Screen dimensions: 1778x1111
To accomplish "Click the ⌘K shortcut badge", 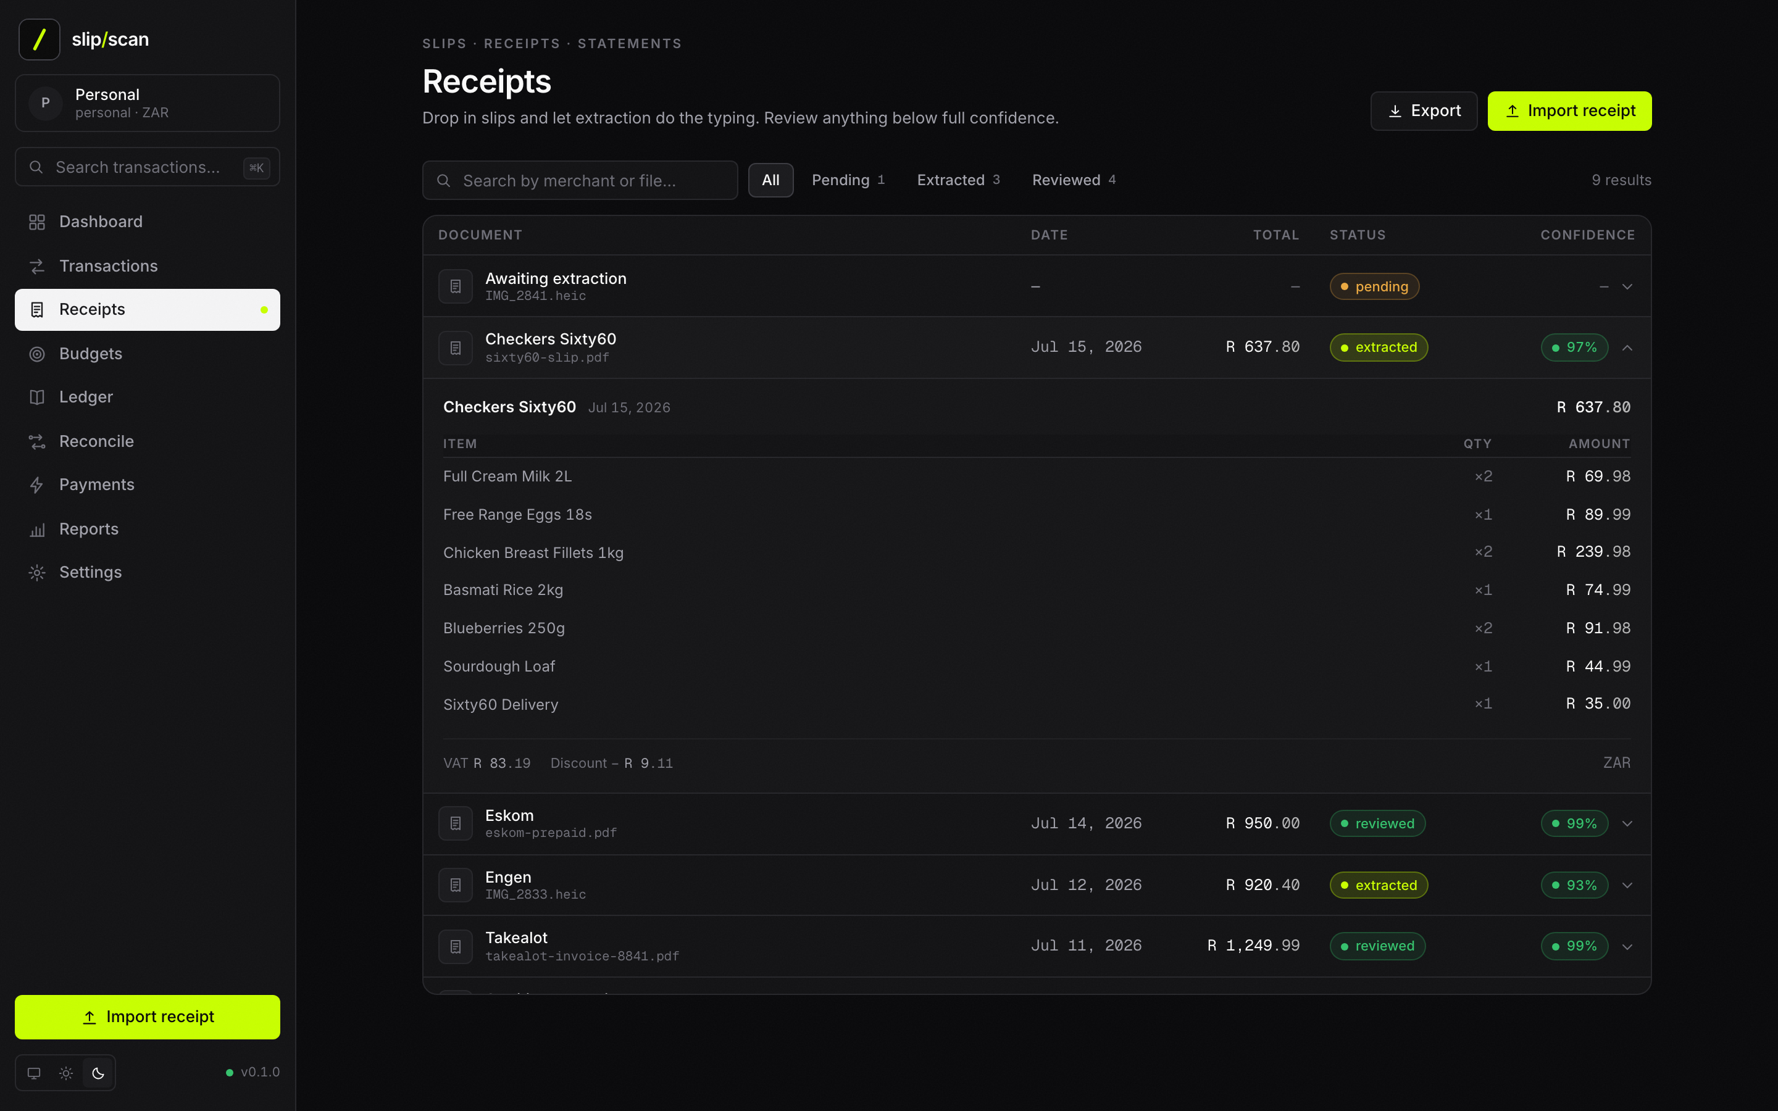I will 256,167.
